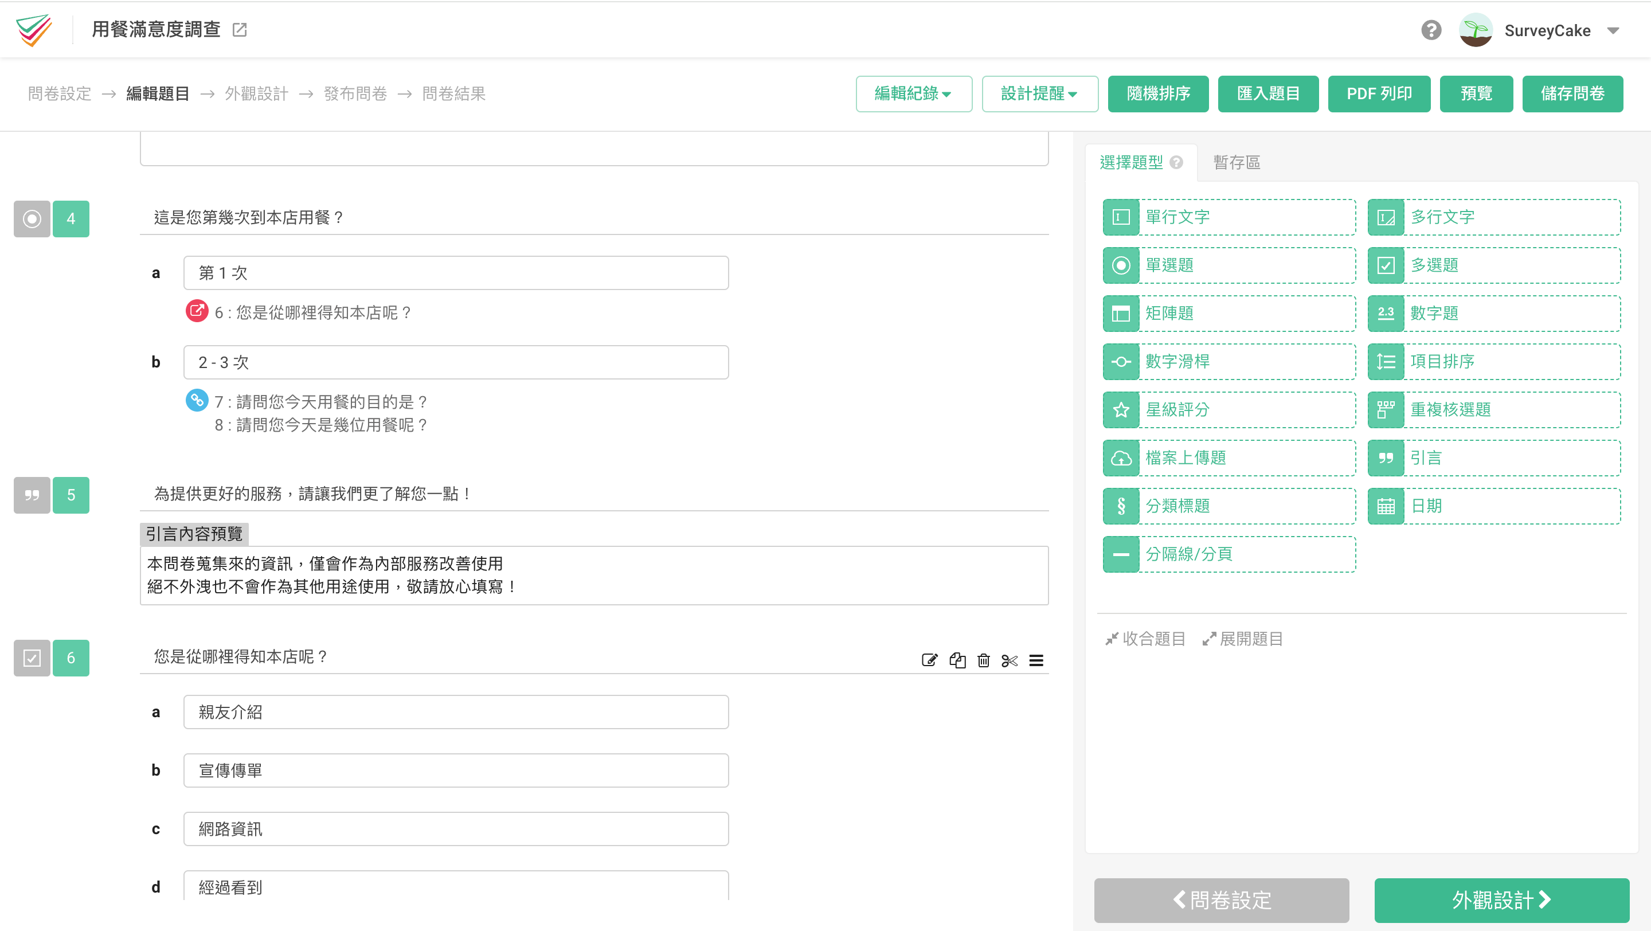Screen dimensions: 1651x931
Task: Click the 經過看到 option field
Action: tap(456, 886)
